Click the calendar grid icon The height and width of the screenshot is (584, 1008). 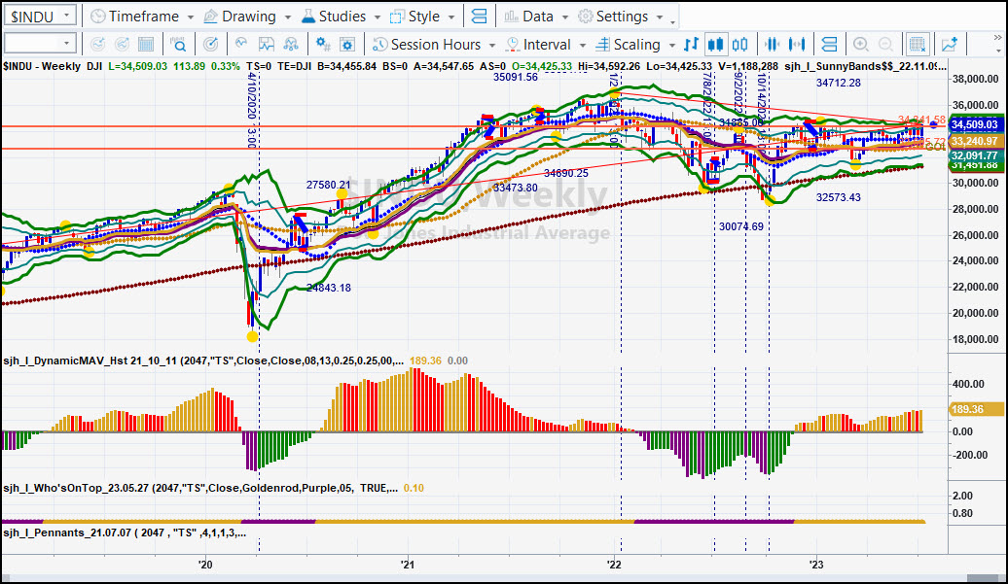pyautogui.click(x=147, y=45)
